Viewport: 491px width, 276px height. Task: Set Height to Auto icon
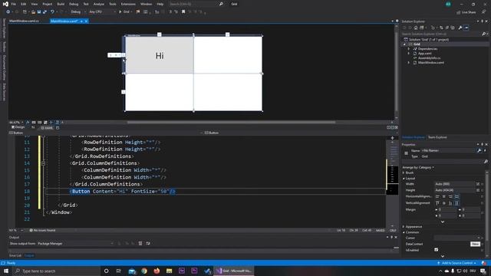coord(478,190)
